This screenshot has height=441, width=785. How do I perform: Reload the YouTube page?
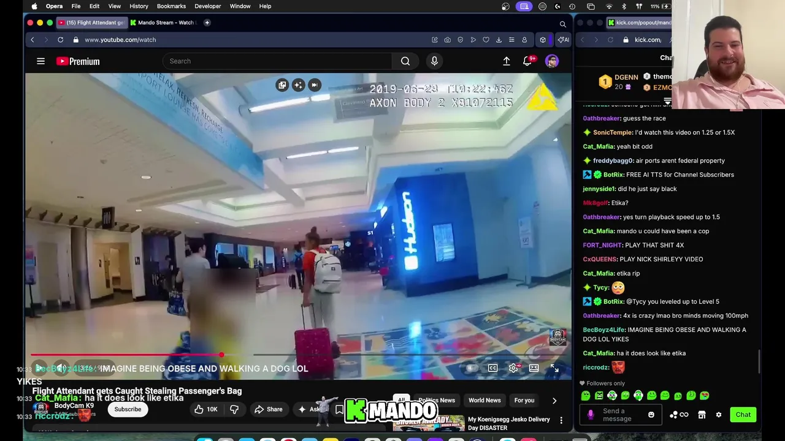click(x=60, y=40)
